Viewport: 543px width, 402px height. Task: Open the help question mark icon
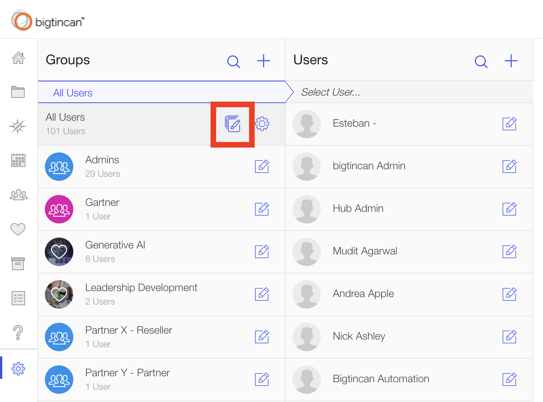[18, 332]
